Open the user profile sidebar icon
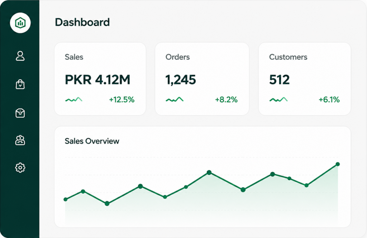The image size is (367, 238). (20, 56)
